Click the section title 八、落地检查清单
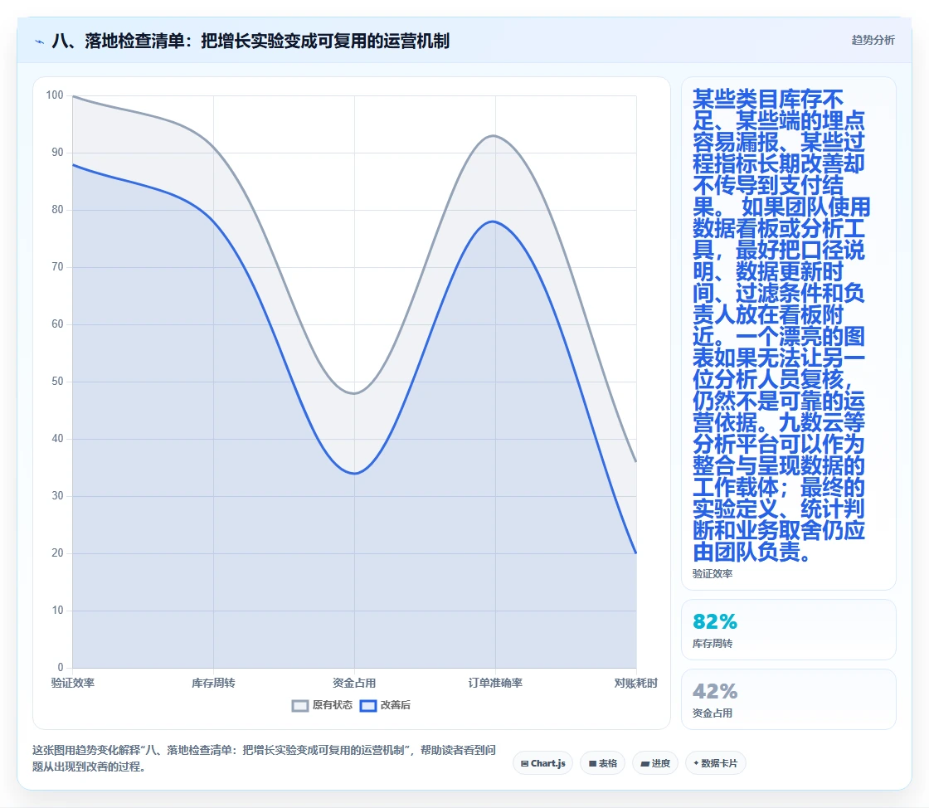Image resolution: width=929 pixels, height=808 pixels. click(250, 41)
